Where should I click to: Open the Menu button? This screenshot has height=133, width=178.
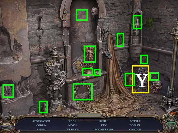pyautogui.click(x=6, y=125)
